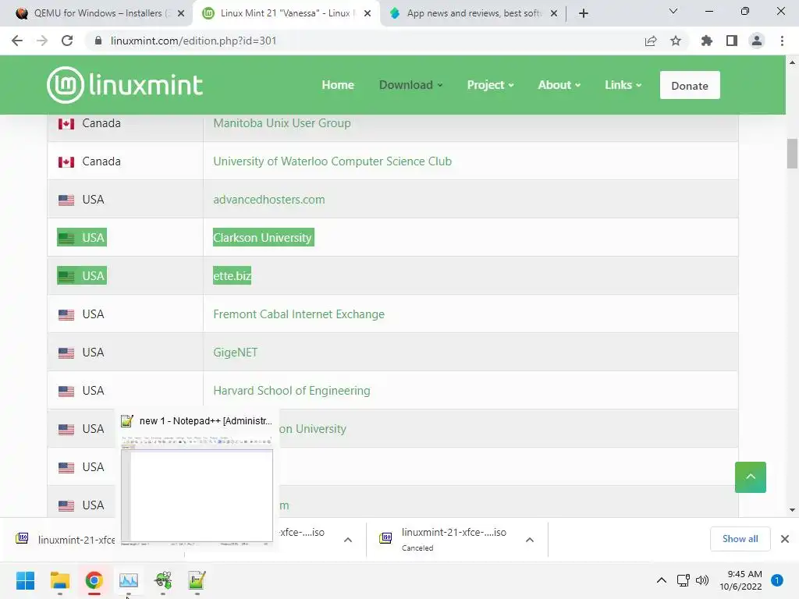Click the Donate button
Viewport: 799px width, 599px height.
tap(690, 85)
